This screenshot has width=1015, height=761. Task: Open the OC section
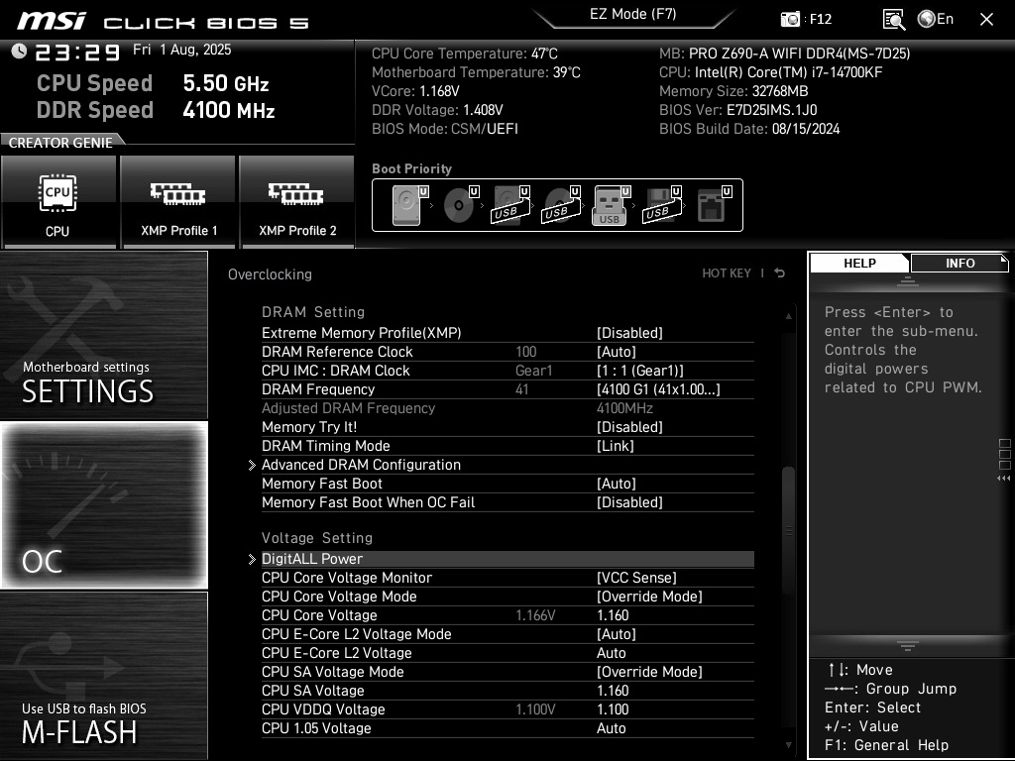tap(103, 505)
